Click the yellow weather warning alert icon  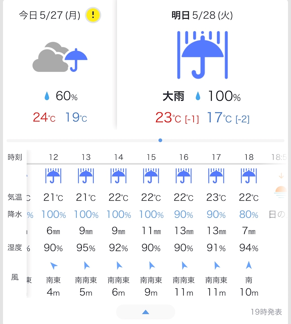[93, 15]
